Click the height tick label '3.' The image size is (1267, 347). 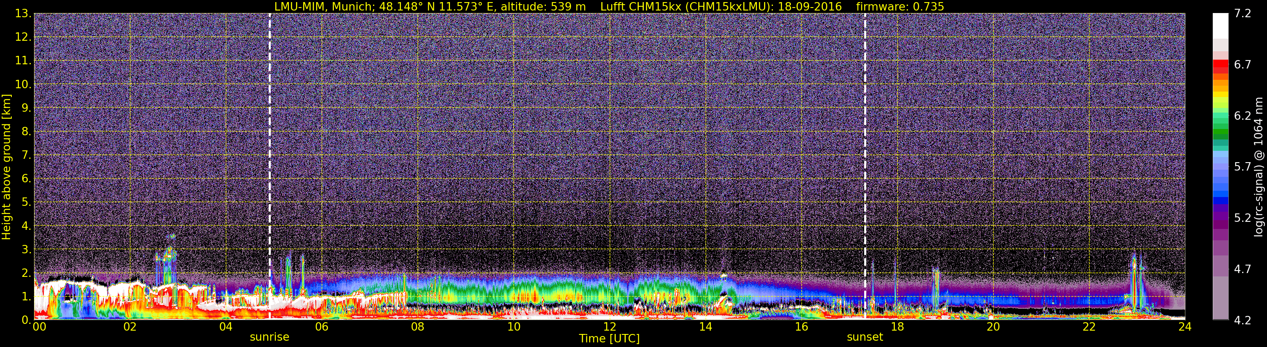[x=26, y=250]
